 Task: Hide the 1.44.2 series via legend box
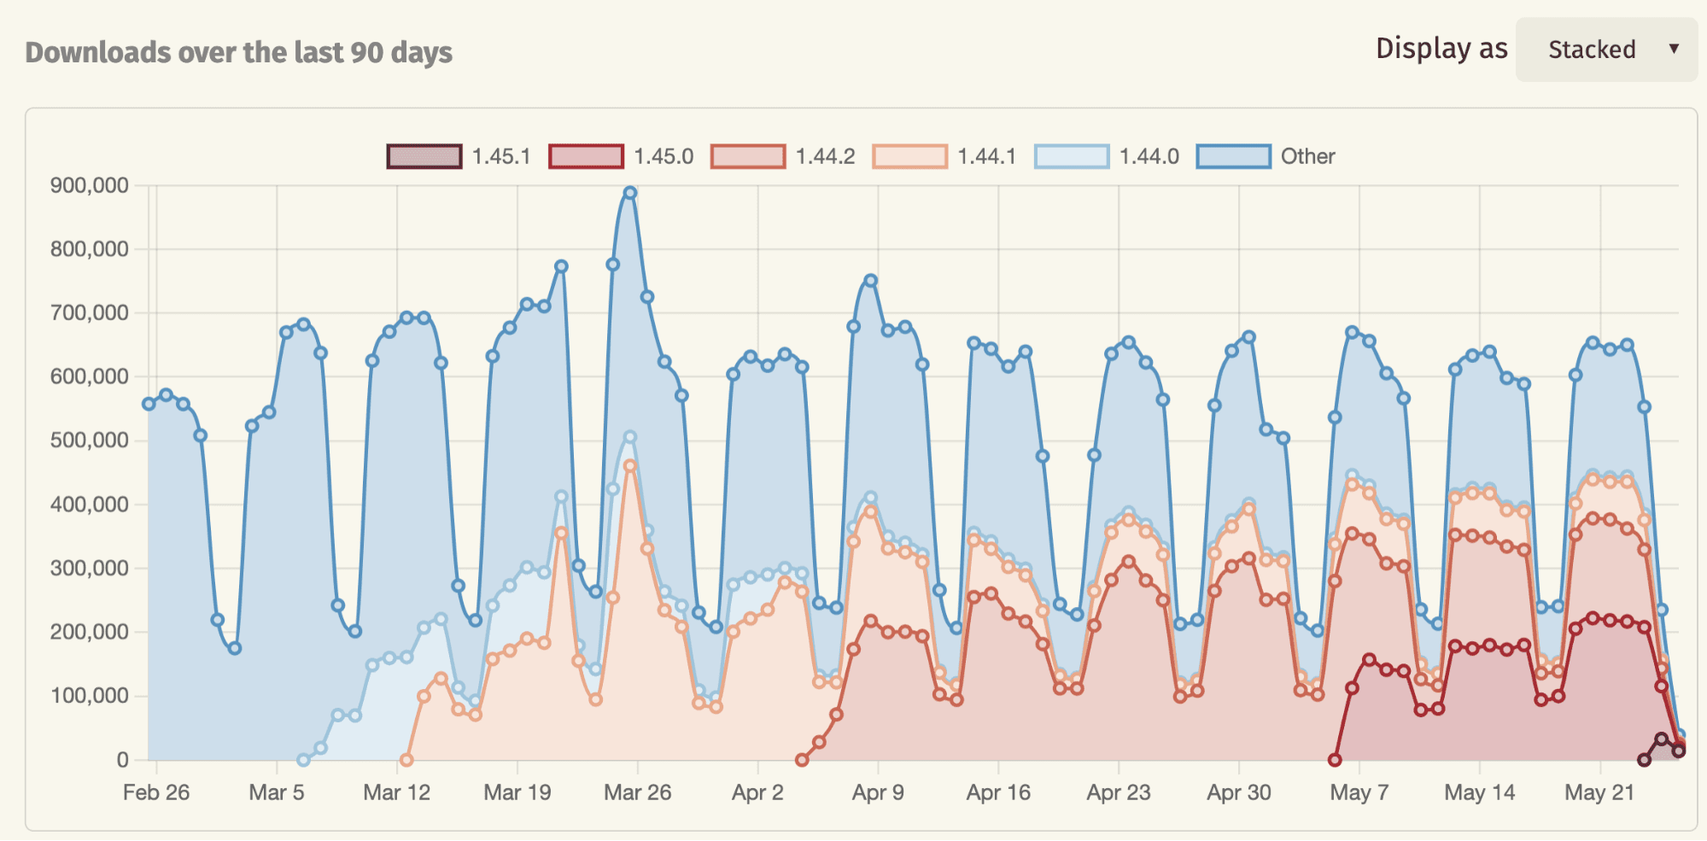747,156
